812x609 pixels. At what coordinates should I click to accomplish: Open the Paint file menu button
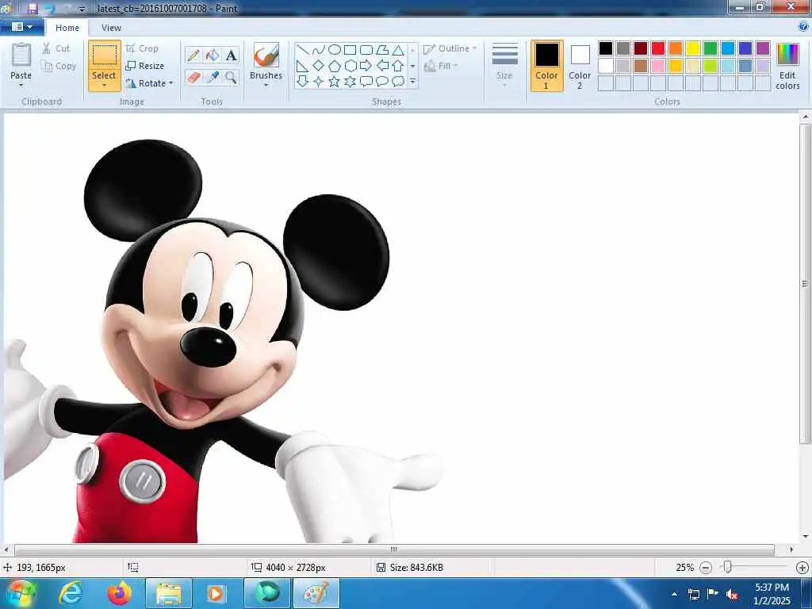pyautogui.click(x=21, y=27)
